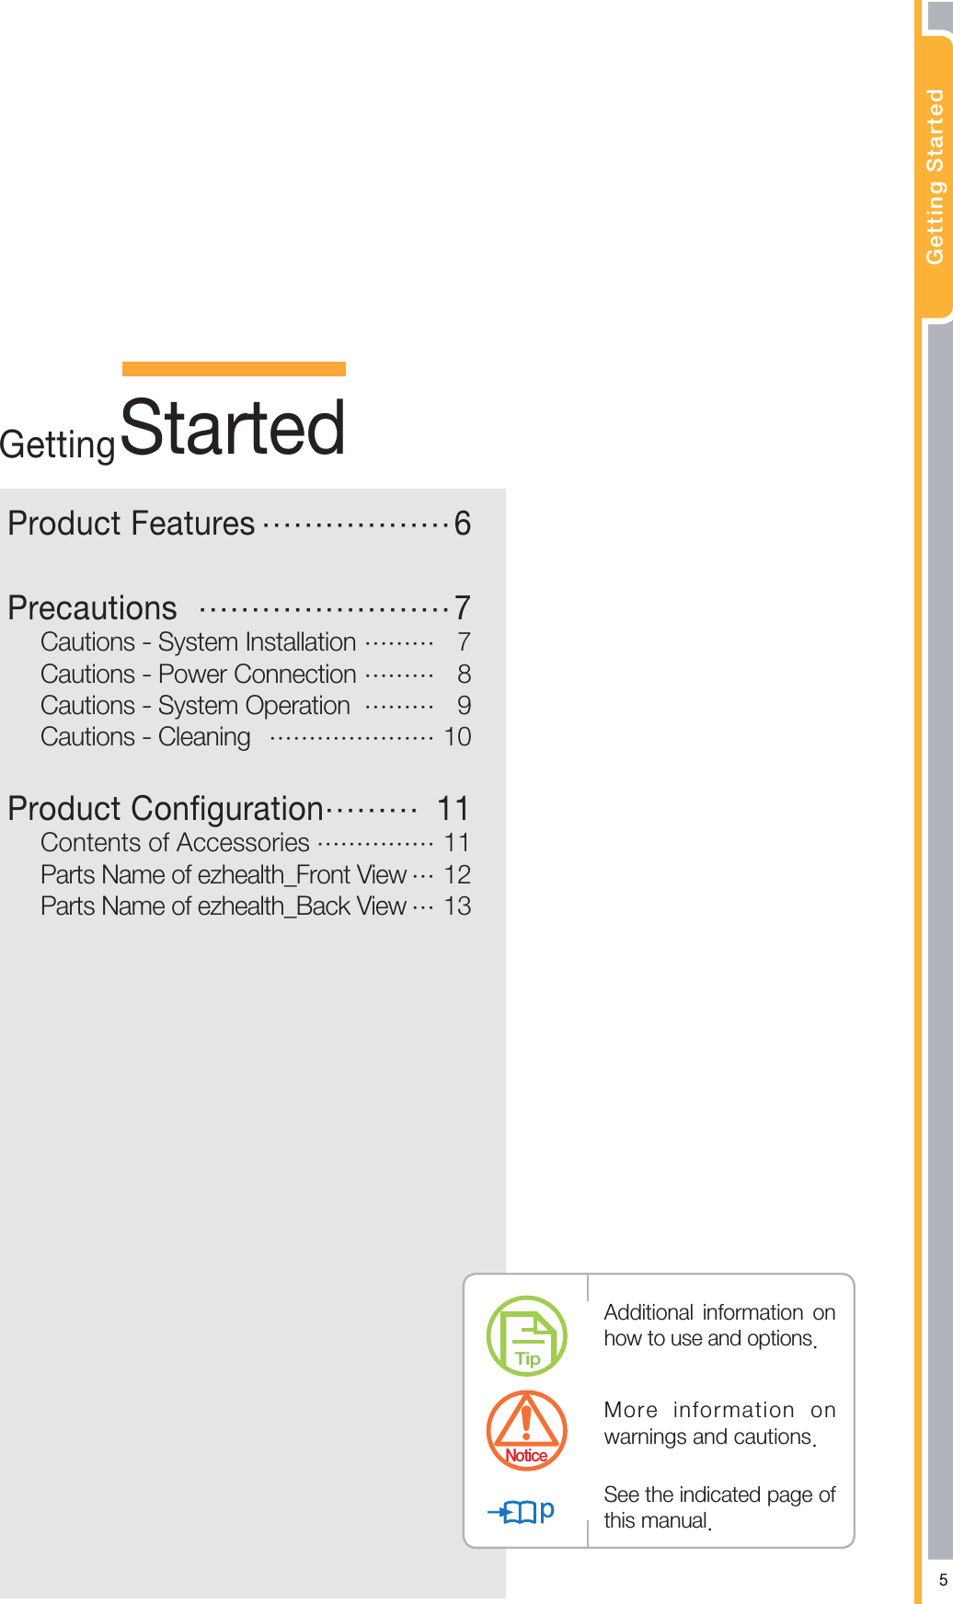Click the large Started title text
This screenshot has height=1604, width=953.
[x=233, y=428]
